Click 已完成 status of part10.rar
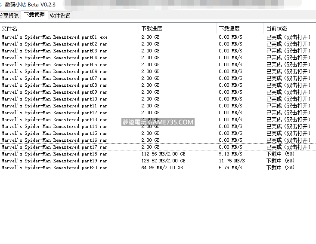 [288, 99]
